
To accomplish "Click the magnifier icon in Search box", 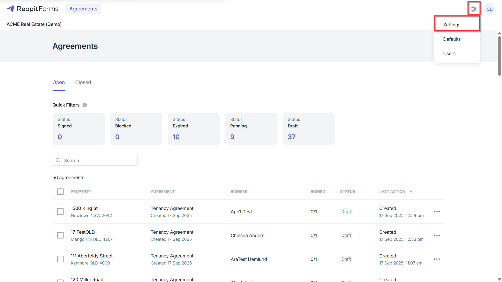I will [x=58, y=160].
